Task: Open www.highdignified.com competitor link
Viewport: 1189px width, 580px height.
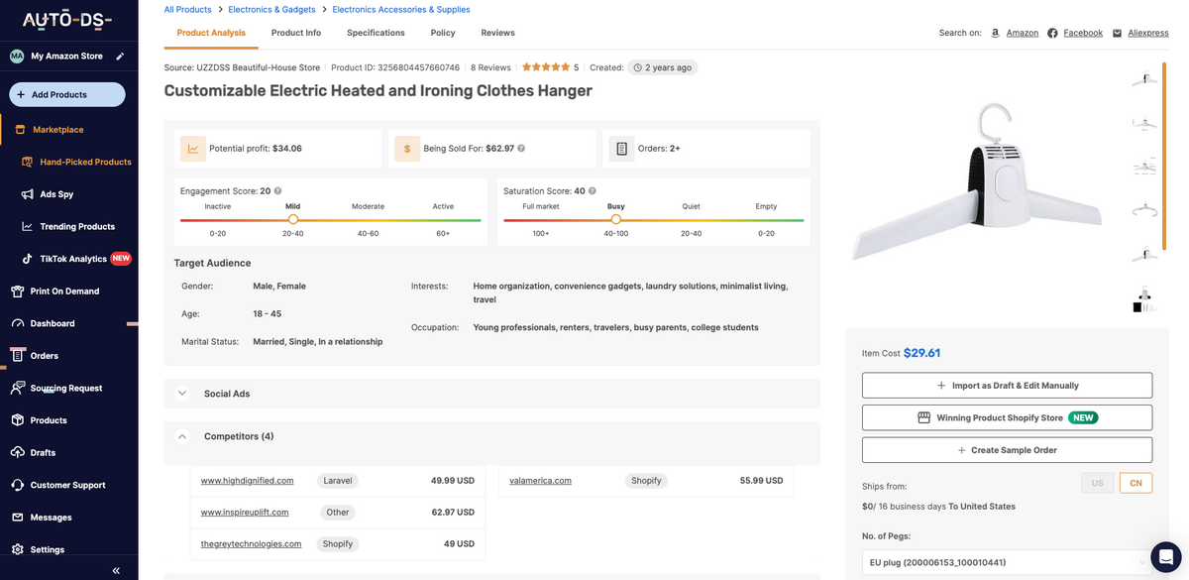Action: tap(248, 481)
